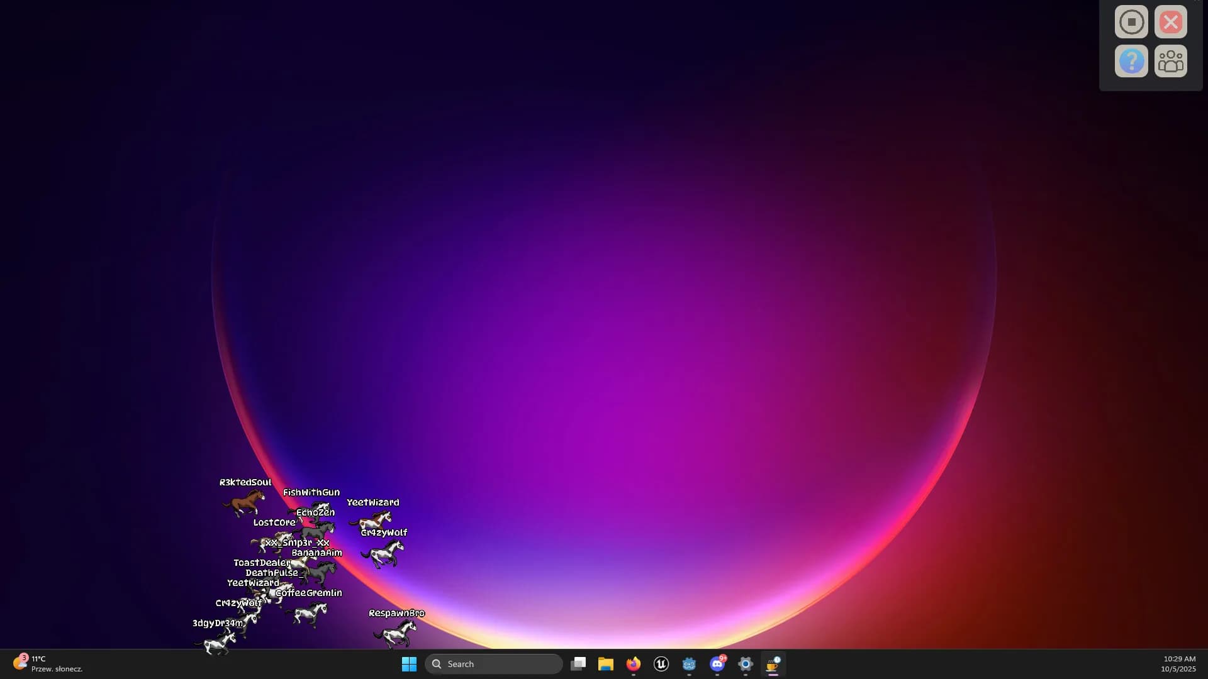
Task: Click the xX_Sn1p3r_Xx name label
Action: click(297, 543)
